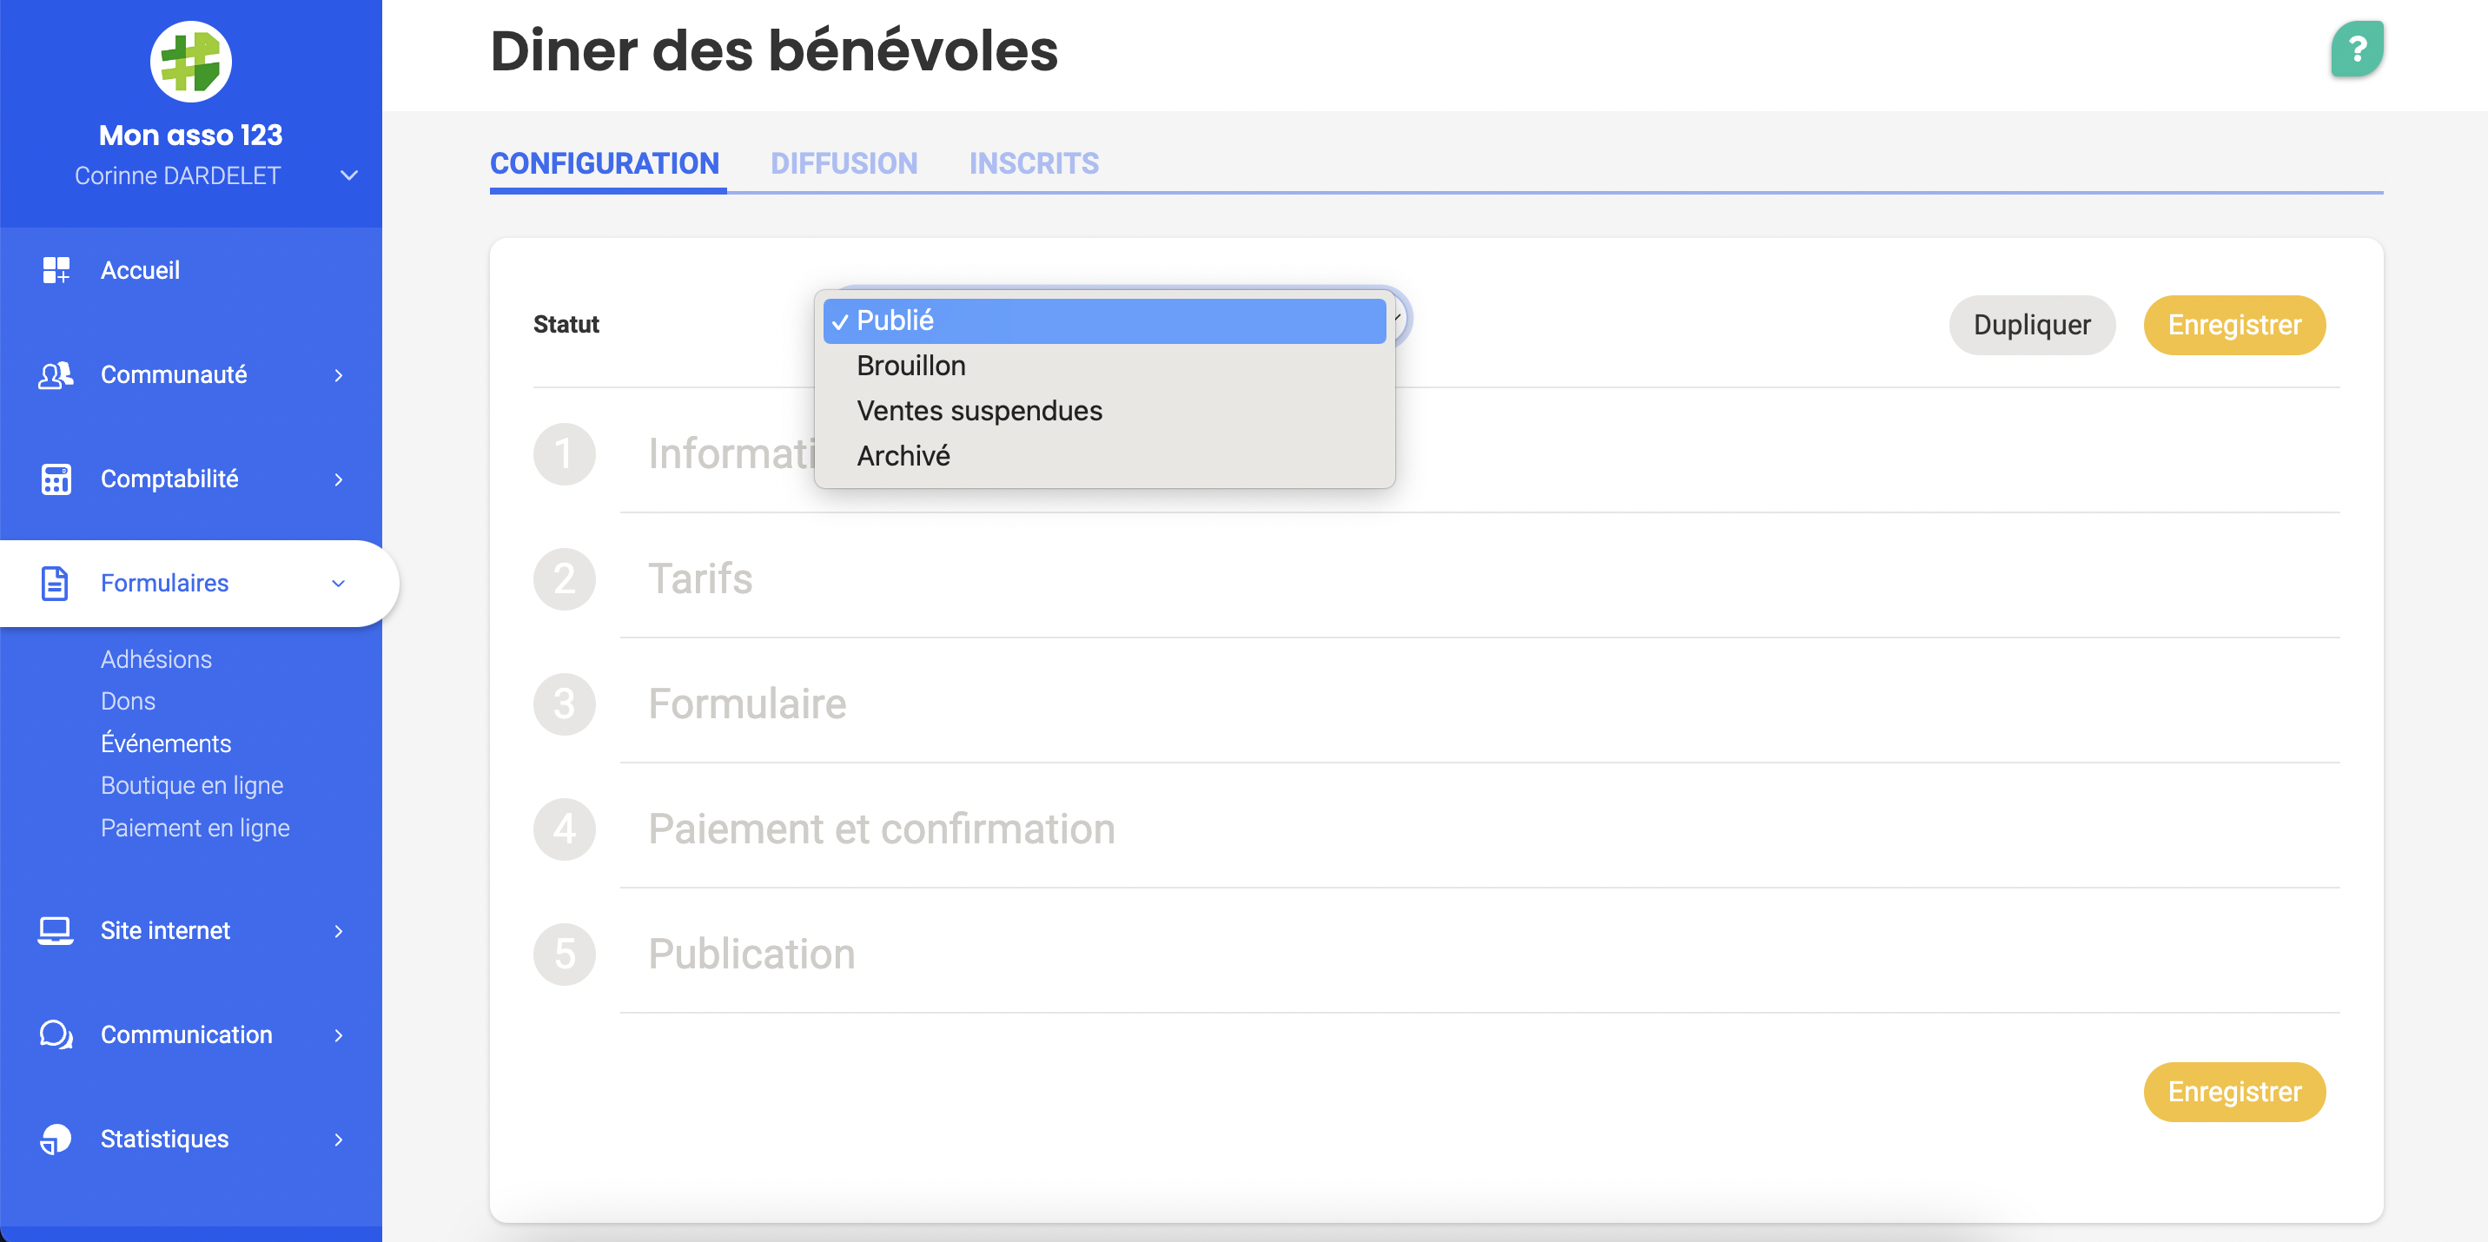The width and height of the screenshot is (2488, 1242).
Task: Click the Communication chat bubbles icon
Action: (x=56, y=1034)
